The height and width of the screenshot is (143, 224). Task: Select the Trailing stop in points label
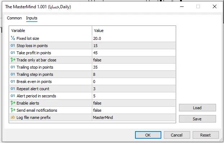(x=35, y=67)
